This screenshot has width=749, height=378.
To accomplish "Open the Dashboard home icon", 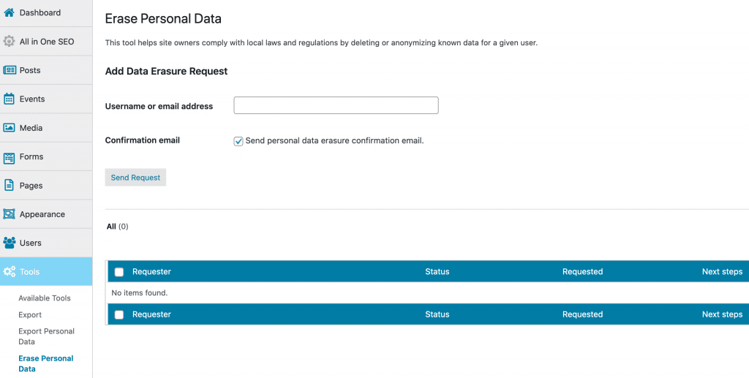I will pyautogui.click(x=9, y=13).
